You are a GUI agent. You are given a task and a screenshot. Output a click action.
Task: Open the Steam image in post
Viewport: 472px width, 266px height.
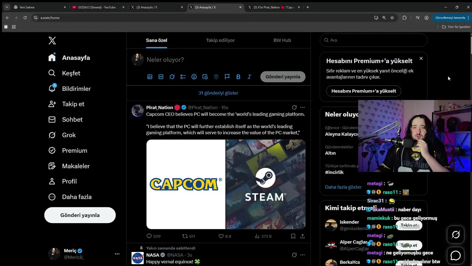click(266, 184)
